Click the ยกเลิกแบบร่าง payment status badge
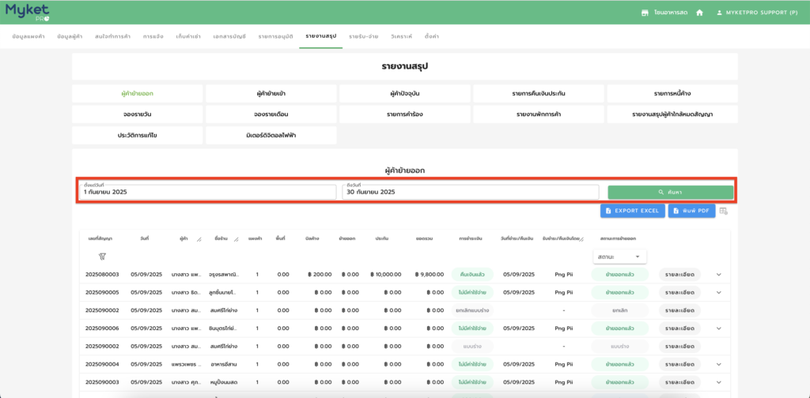 472,310
